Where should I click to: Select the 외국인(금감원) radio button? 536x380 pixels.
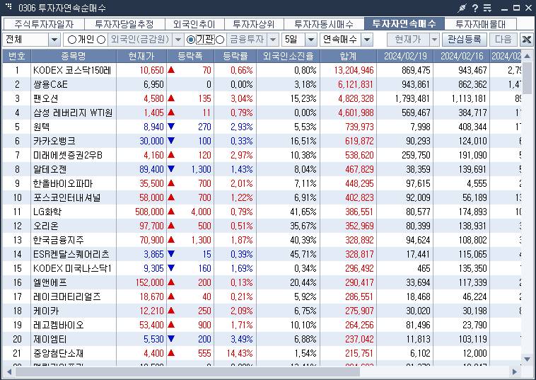(x=101, y=40)
